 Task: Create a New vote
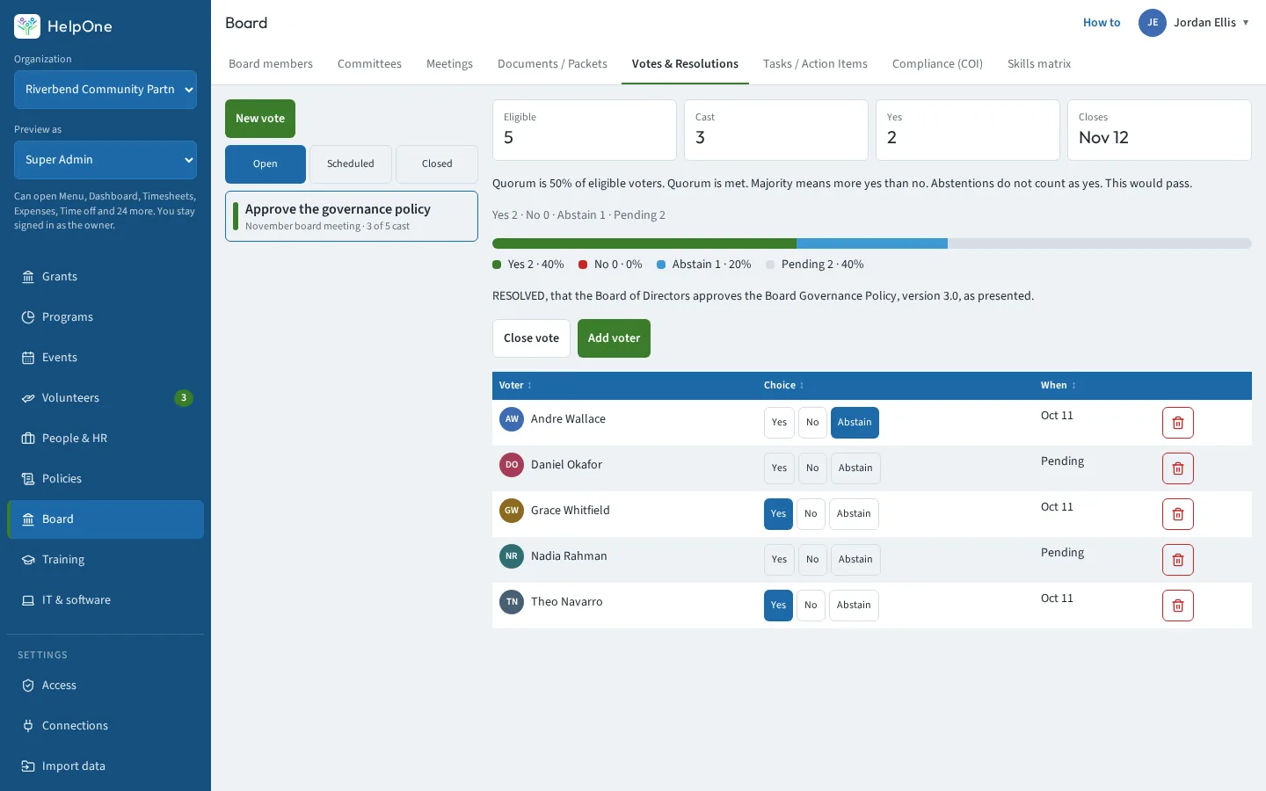260,119
